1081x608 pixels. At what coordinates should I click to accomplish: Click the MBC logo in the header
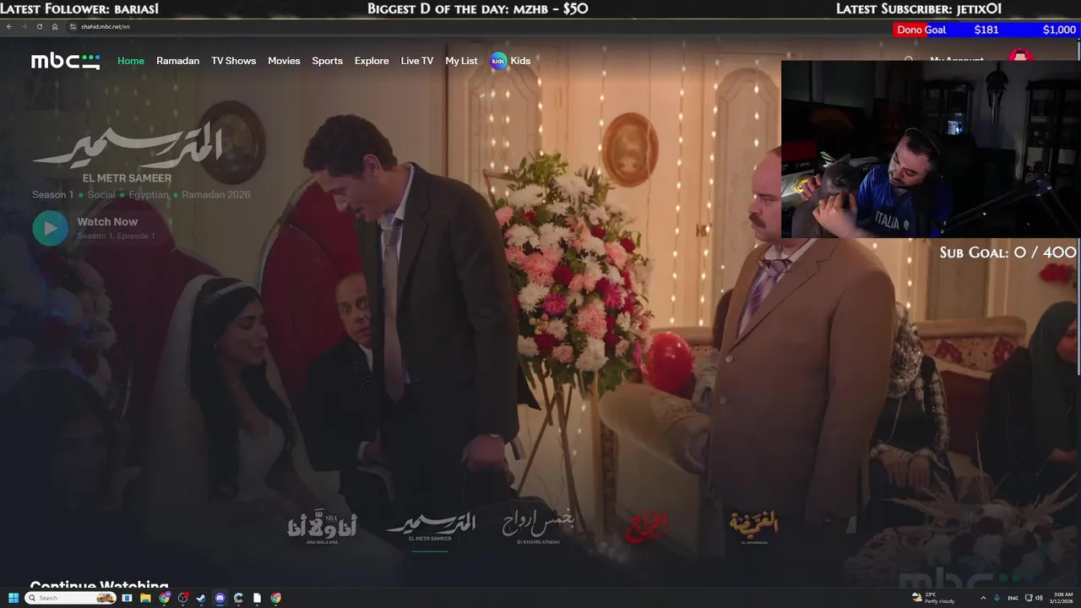(x=65, y=61)
